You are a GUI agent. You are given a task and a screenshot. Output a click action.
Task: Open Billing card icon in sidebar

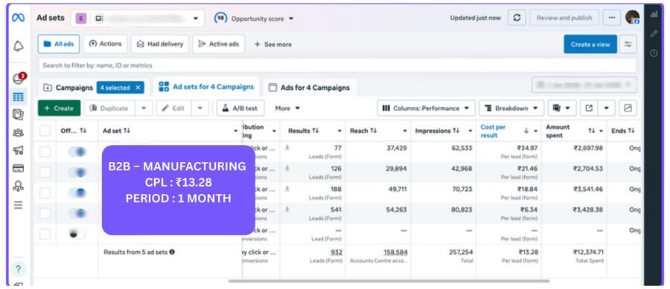pyautogui.click(x=19, y=169)
